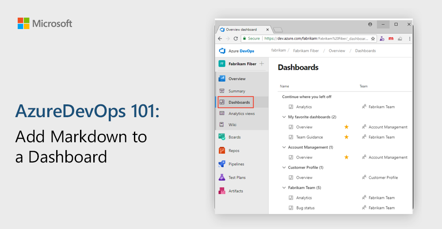This screenshot has height=229, width=442.
Task: Reload the page with the refresh icon
Action: [x=236, y=38]
